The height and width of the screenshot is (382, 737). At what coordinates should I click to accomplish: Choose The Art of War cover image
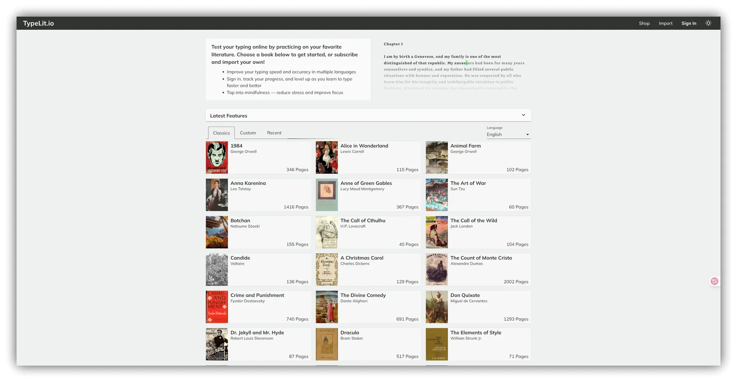point(436,195)
